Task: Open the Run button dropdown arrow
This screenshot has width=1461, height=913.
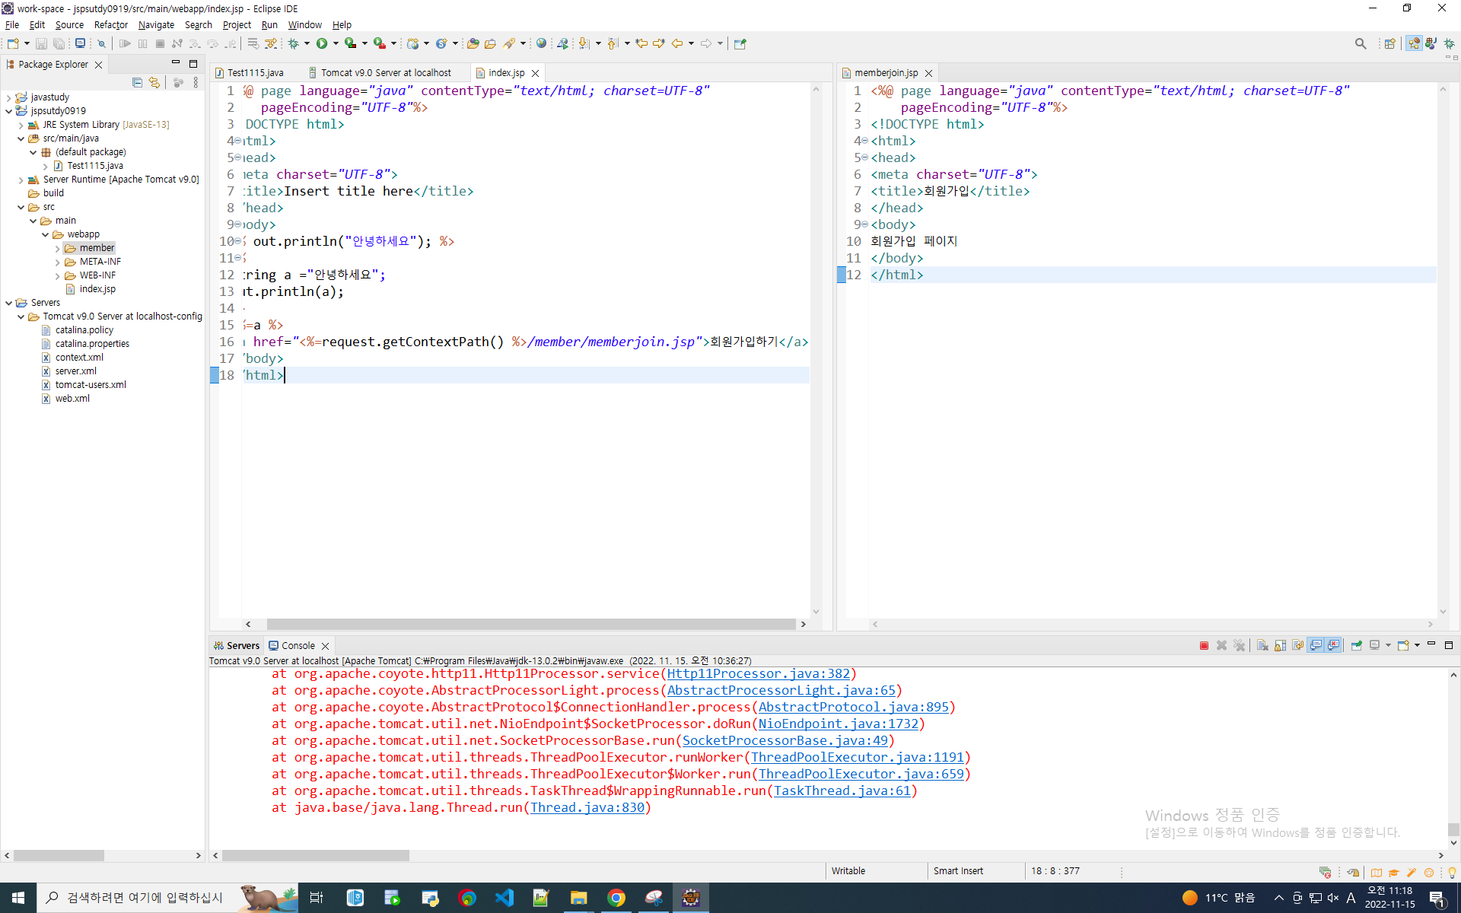Action: point(336,43)
